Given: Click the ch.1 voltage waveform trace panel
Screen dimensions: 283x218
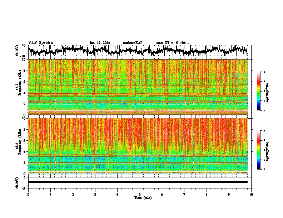Looking at the screenshot, I should pyautogui.click(x=139, y=51).
